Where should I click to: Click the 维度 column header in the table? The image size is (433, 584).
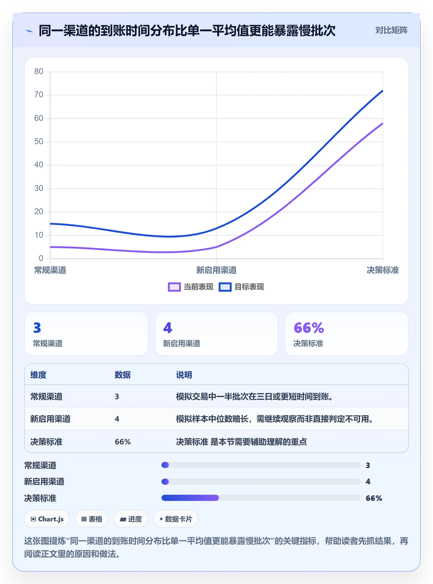[x=38, y=375]
